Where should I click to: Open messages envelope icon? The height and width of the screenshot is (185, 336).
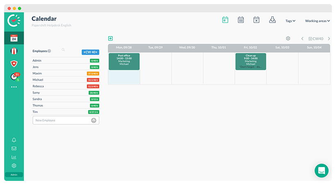tap(14, 149)
